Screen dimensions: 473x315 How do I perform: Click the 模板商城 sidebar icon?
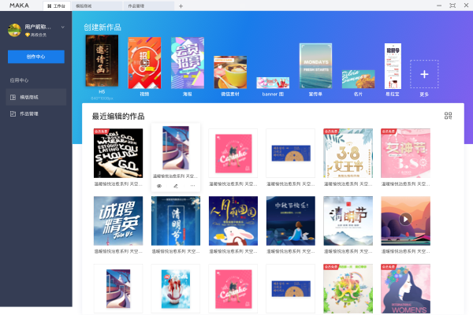pos(13,97)
